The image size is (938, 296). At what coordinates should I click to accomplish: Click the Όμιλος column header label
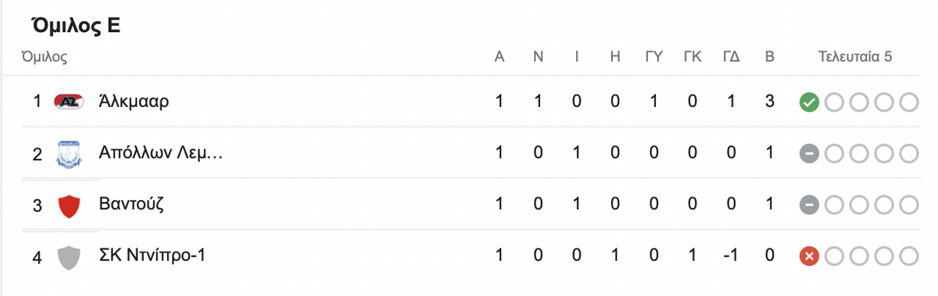coord(45,57)
